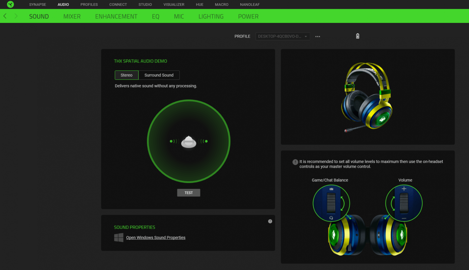Image resolution: width=469 pixels, height=270 pixels.
Task: Open the Audio top tab
Action: coord(63,4)
